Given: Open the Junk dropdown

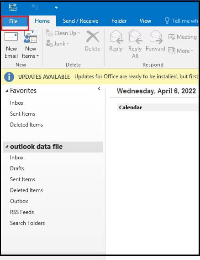Looking at the screenshot, I should (58, 43).
